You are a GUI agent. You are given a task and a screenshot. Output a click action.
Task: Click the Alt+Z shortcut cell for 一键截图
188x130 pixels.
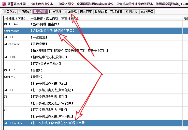[16, 37]
